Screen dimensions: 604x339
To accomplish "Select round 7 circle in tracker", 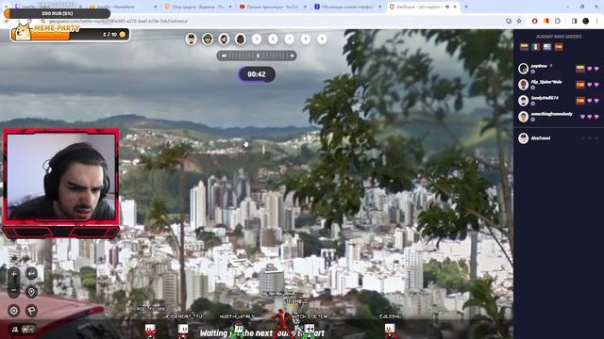I will click(x=290, y=39).
